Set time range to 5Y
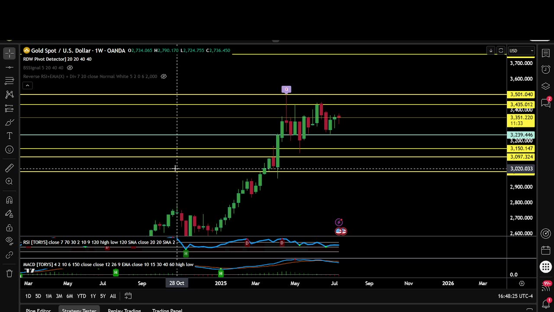The image size is (554, 312). coord(103,296)
